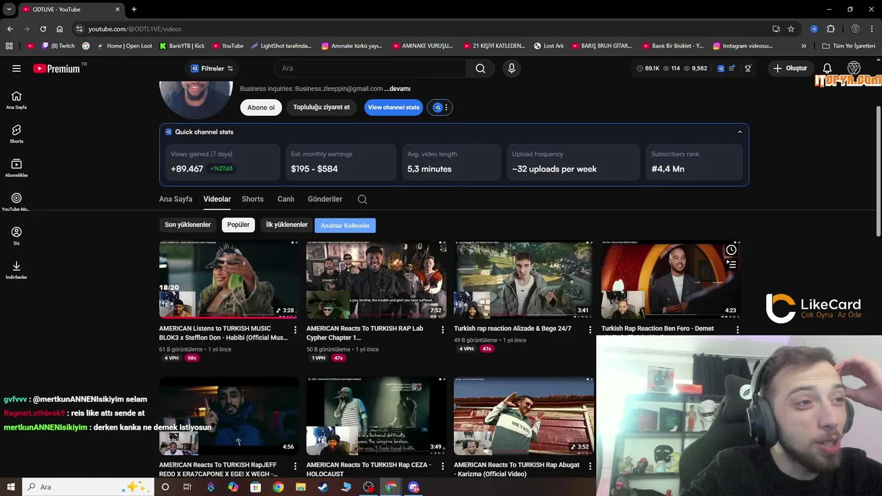The height and width of the screenshot is (496, 882).
Task: Open Twitch bookmark in bookmarks bar
Action: (58, 46)
